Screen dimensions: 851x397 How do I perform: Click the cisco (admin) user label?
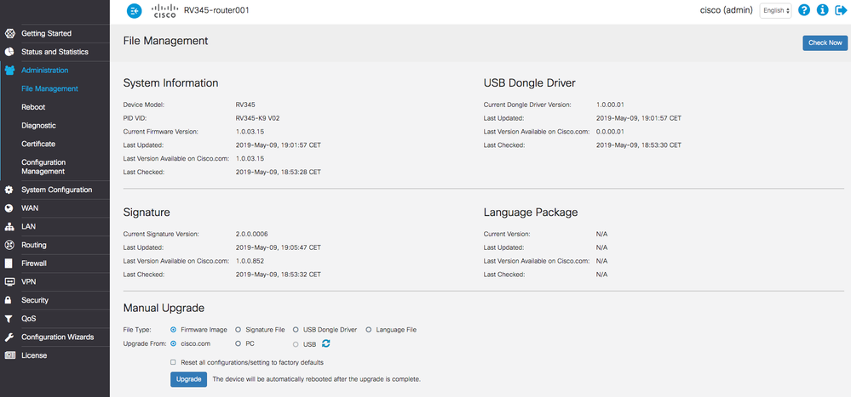tap(727, 10)
